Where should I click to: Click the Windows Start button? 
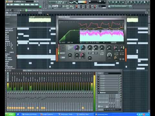click(x=10, y=114)
